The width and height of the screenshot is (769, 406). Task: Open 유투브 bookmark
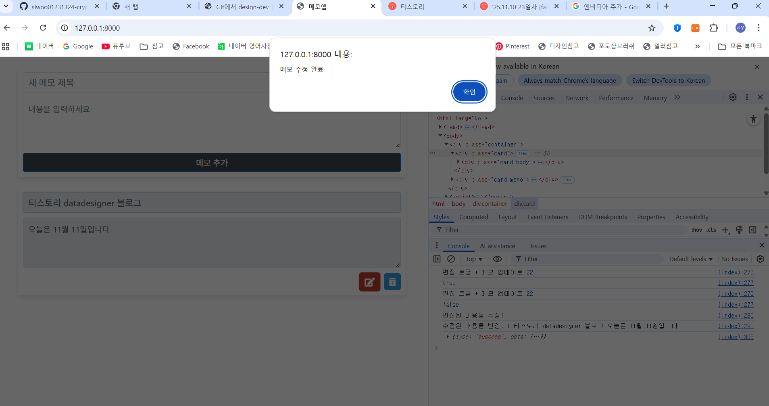[116, 46]
